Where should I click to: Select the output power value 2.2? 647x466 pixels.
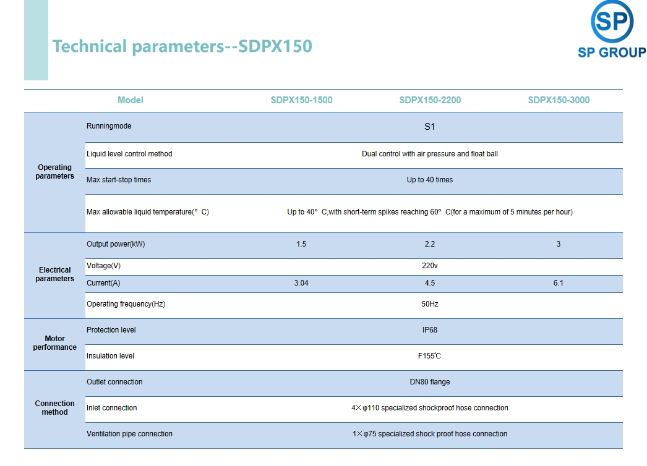click(x=429, y=244)
